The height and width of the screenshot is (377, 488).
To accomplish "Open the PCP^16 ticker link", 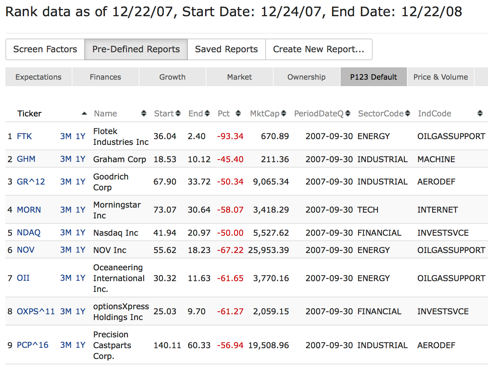I will (33, 345).
